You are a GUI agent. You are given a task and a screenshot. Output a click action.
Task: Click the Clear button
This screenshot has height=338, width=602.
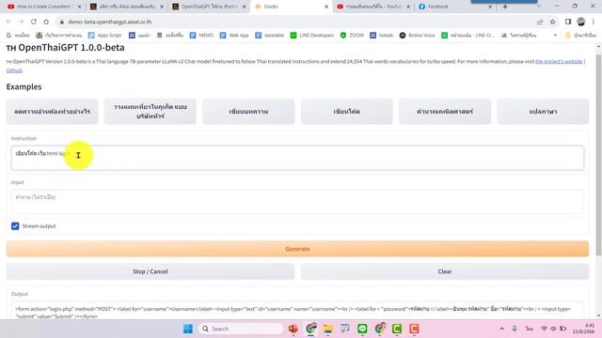[x=445, y=271]
